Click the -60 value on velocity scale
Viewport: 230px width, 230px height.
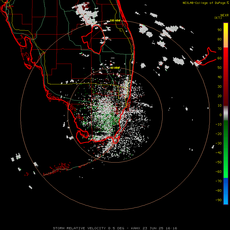[218, 172]
